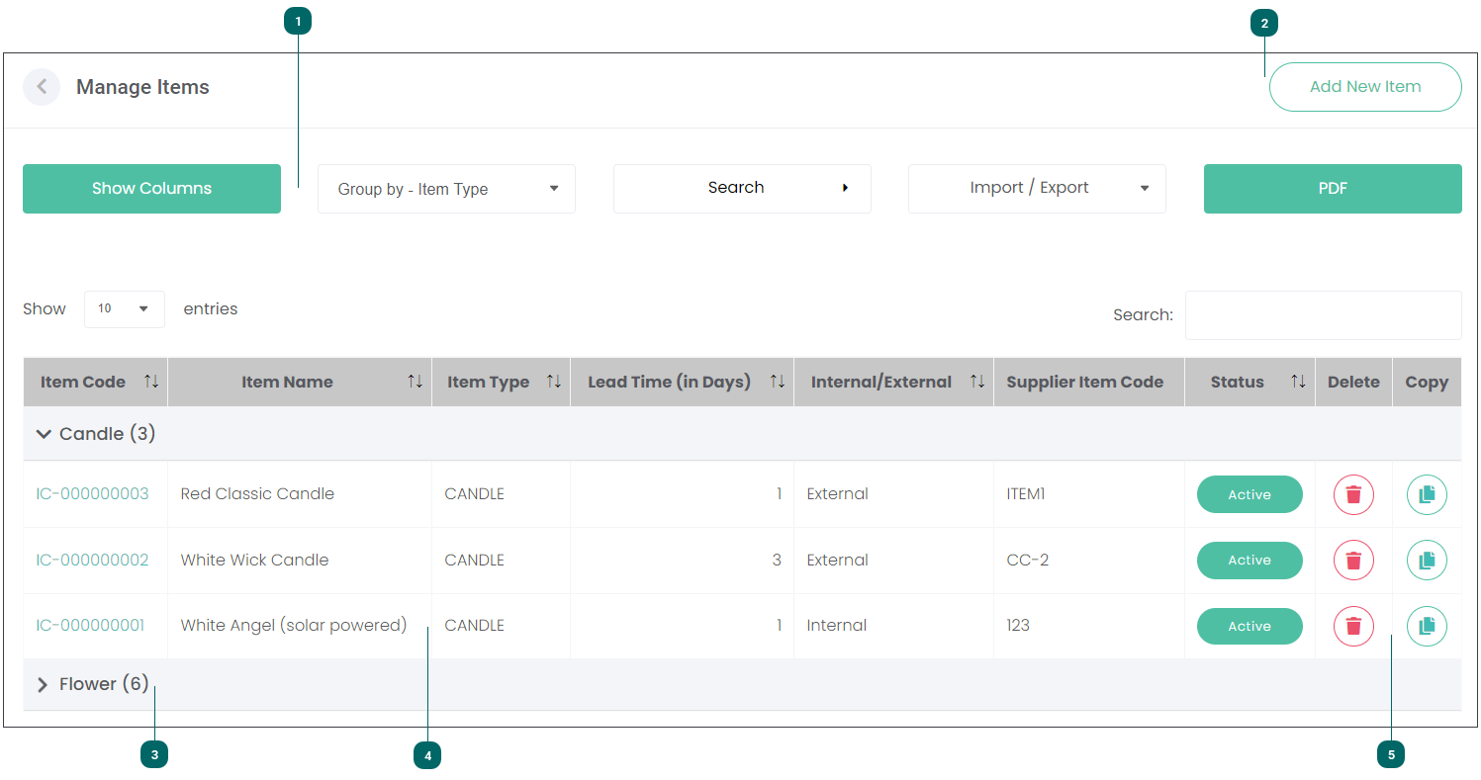Toggle Active status for Red Classic Candle
1481x780 pixels.
point(1250,494)
